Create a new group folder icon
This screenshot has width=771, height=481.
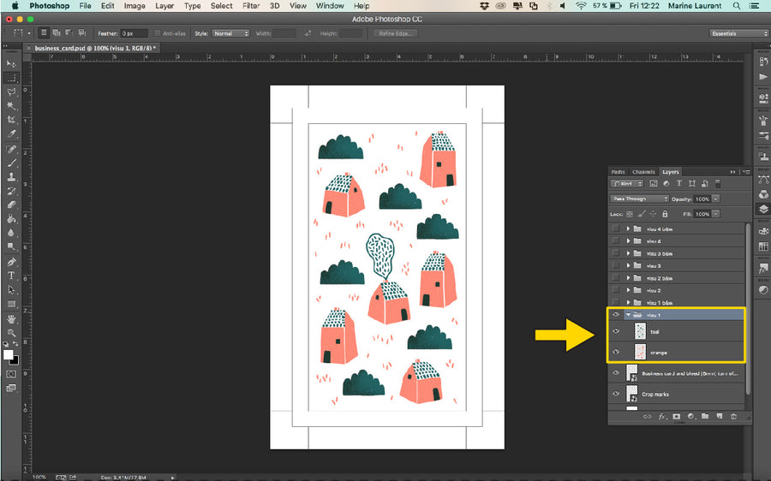705,417
